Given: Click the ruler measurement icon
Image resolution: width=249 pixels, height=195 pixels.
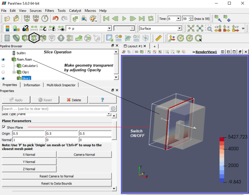Looking at the screenshot, I should 158,38.
